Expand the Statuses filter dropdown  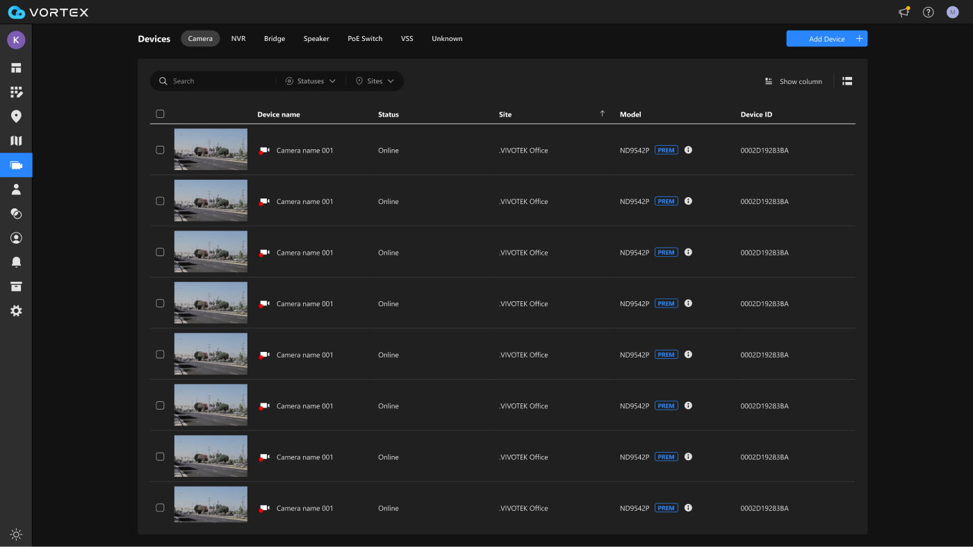(311, 81)
